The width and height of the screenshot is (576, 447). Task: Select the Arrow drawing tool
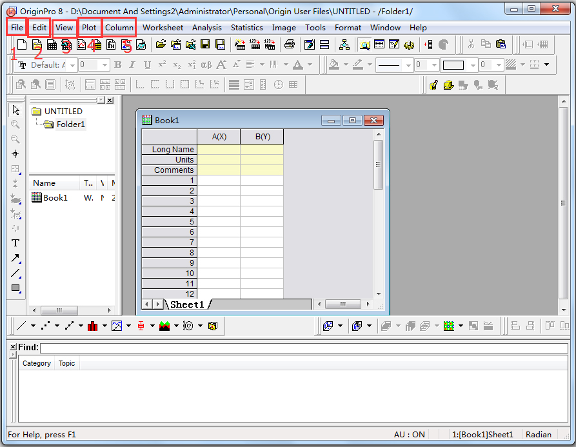[x=15, y=258]
